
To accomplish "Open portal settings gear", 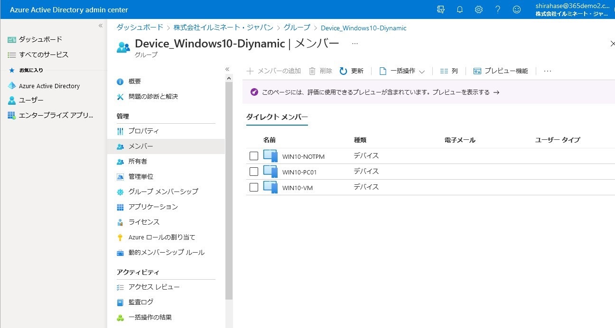I will click(x=479, y=9).
